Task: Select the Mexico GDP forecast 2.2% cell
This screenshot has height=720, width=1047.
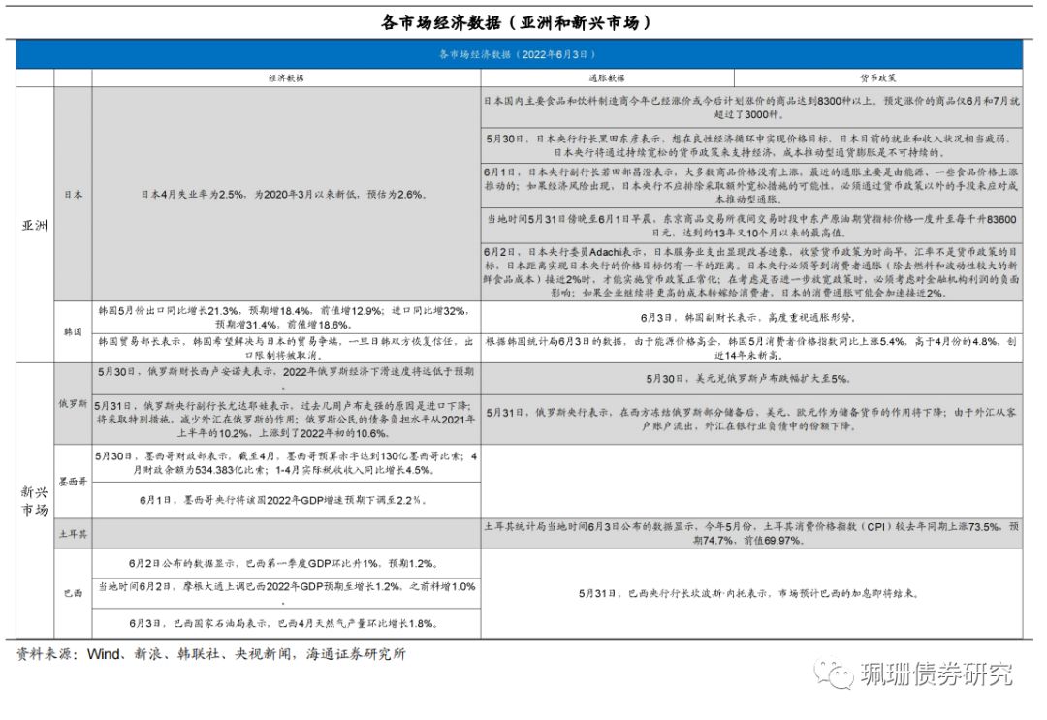Action: coord(286,500)
